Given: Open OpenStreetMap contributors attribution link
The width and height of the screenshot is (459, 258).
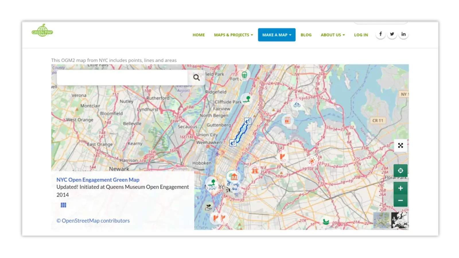Looking at the screenshot, I should (93, 220).
